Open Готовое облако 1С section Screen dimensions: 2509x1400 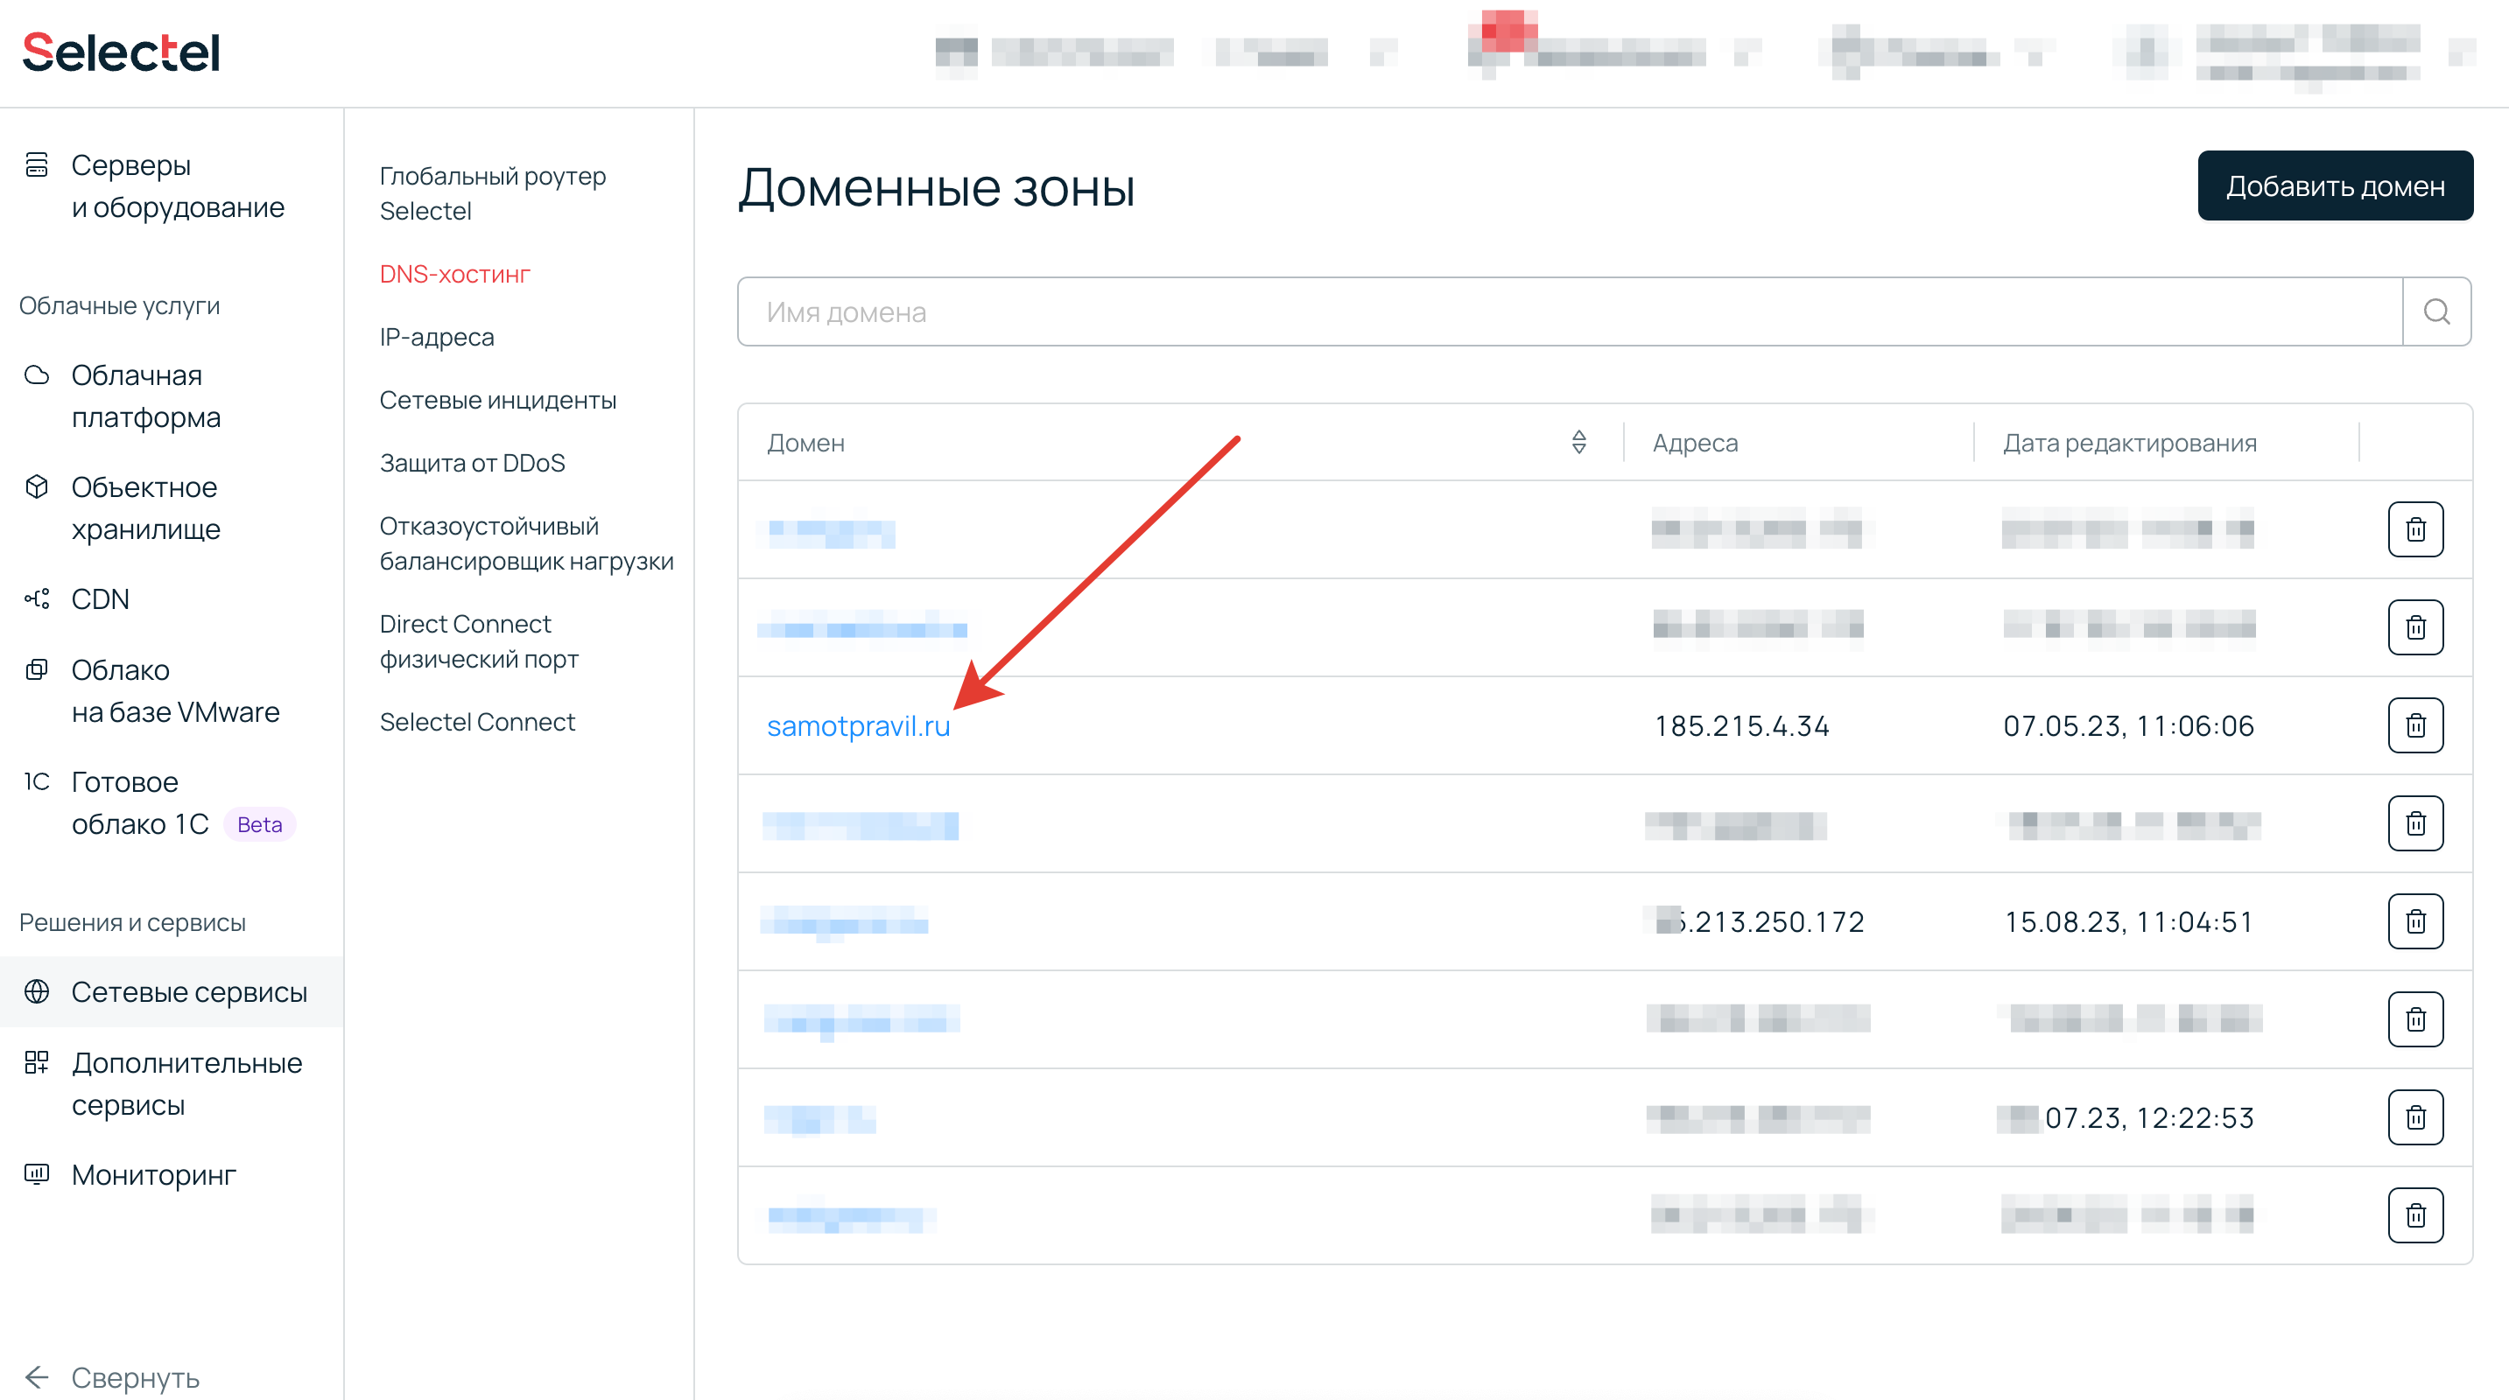[140, 803]
